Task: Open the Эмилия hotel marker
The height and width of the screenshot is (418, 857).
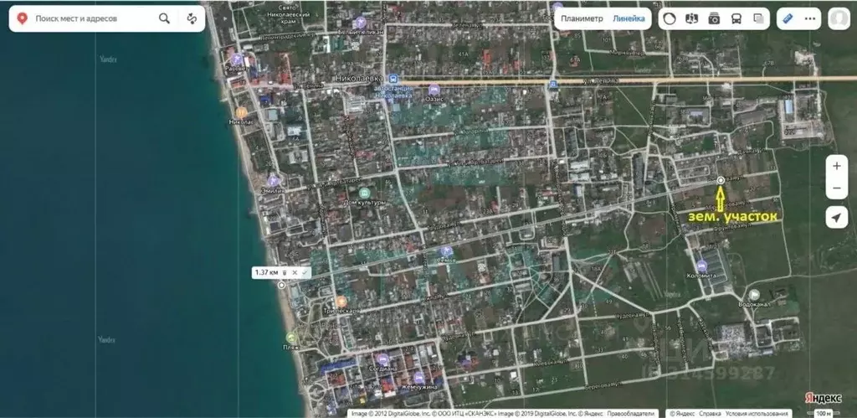Action: 275,181
